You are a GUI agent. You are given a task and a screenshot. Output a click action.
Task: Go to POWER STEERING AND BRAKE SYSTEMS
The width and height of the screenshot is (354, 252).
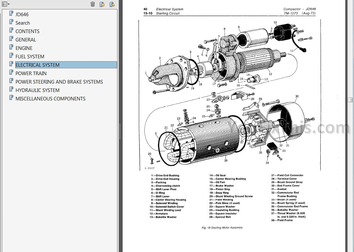pyautogui.click(x=59, y=82)
